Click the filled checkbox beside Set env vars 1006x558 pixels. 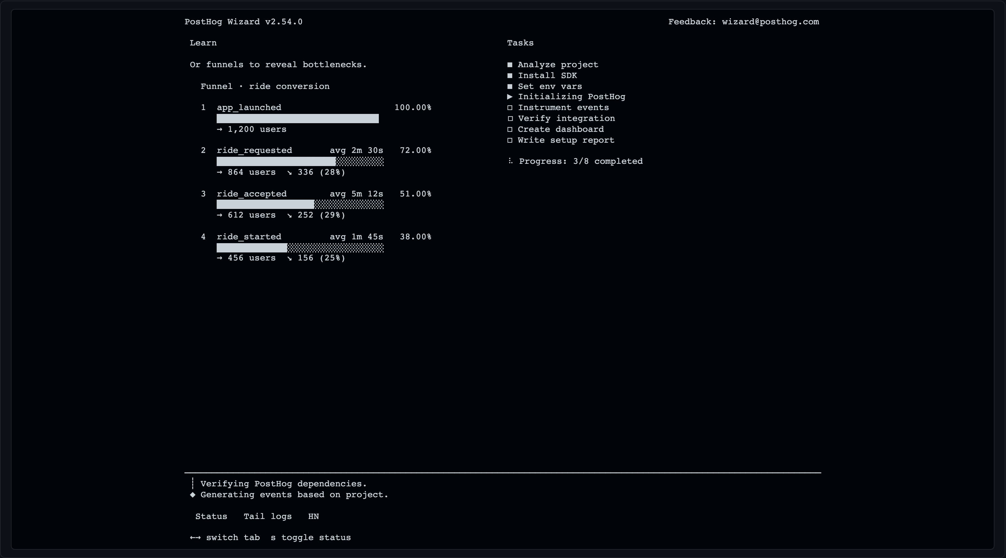tap(510, 86)
